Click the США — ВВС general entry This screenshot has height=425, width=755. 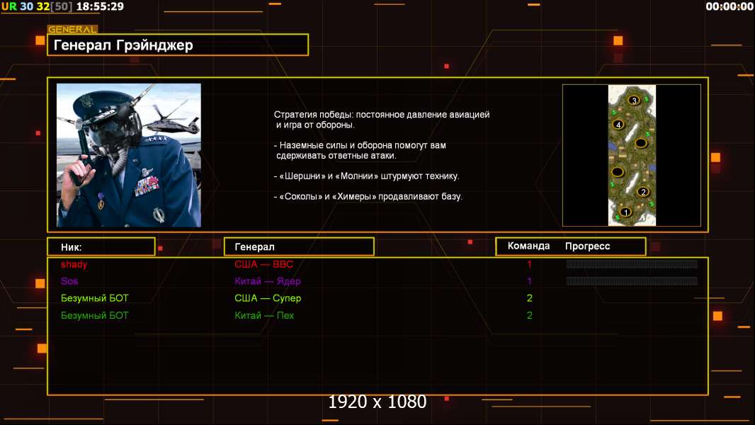[x=263, y=264]
